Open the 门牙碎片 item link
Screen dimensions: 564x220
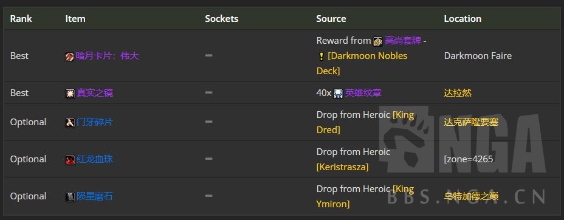pyautogui.click(x=95, y=122)
